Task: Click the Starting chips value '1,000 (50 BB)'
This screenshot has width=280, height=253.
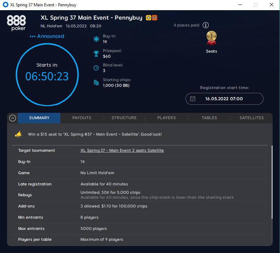Action: click(x=116, y=86)
